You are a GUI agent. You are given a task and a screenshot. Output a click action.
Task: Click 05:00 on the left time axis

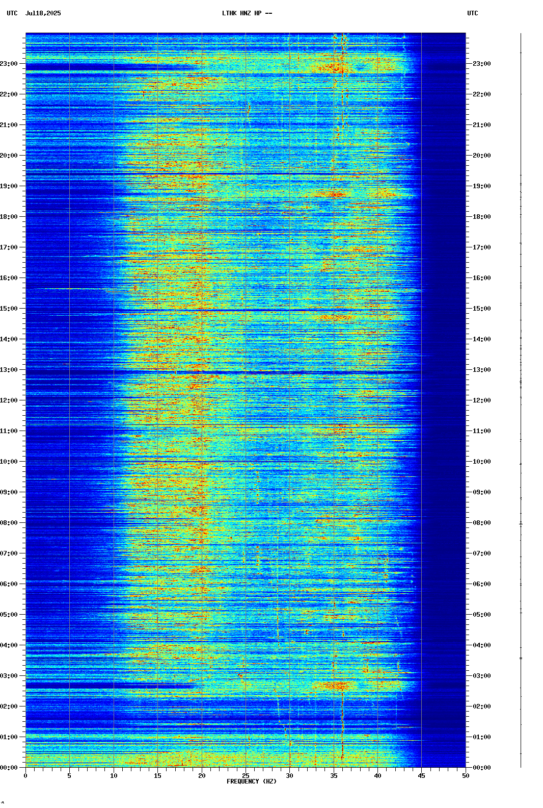click(x=9, y=615)
